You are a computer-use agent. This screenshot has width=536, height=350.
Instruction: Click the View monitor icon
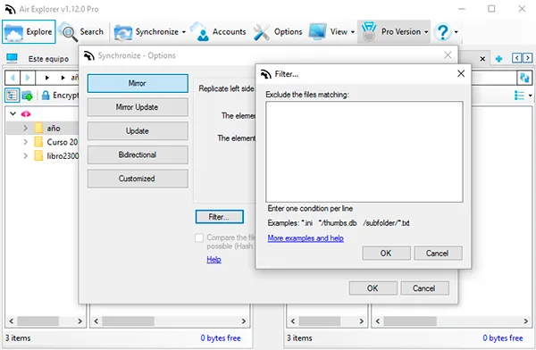[317, 31]
